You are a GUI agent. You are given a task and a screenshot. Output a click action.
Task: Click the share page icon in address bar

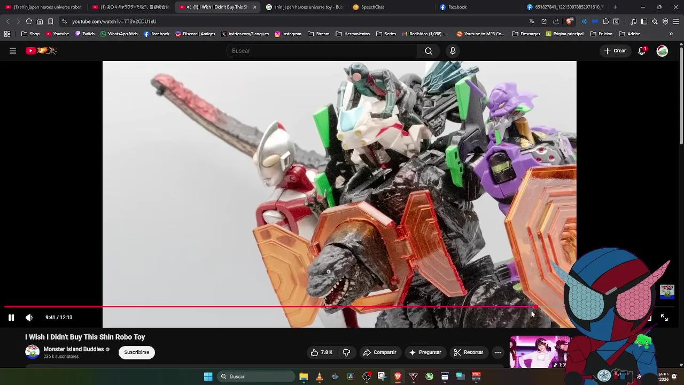[x=556, y=21]
